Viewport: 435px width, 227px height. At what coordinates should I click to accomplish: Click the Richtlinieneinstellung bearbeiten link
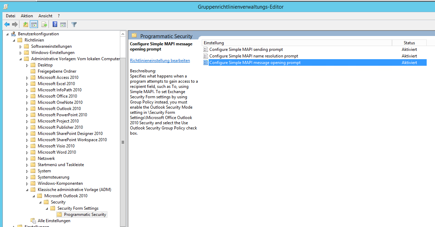[x=160, y=61]
